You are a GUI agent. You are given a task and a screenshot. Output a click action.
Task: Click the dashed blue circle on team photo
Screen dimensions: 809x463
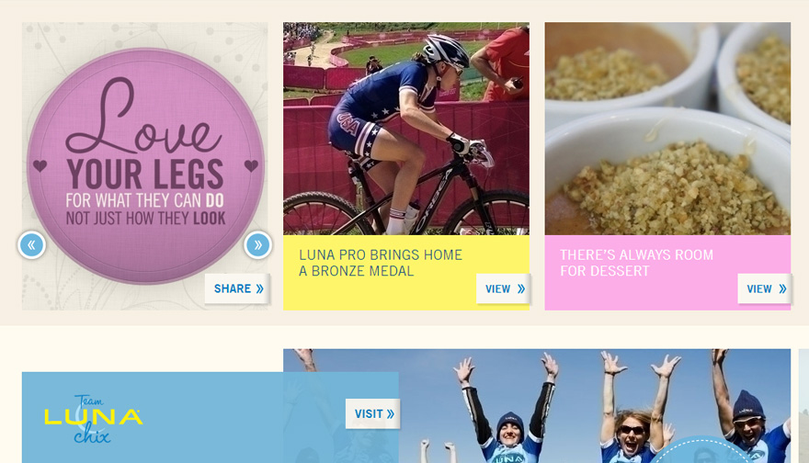[x=701, y=450]
